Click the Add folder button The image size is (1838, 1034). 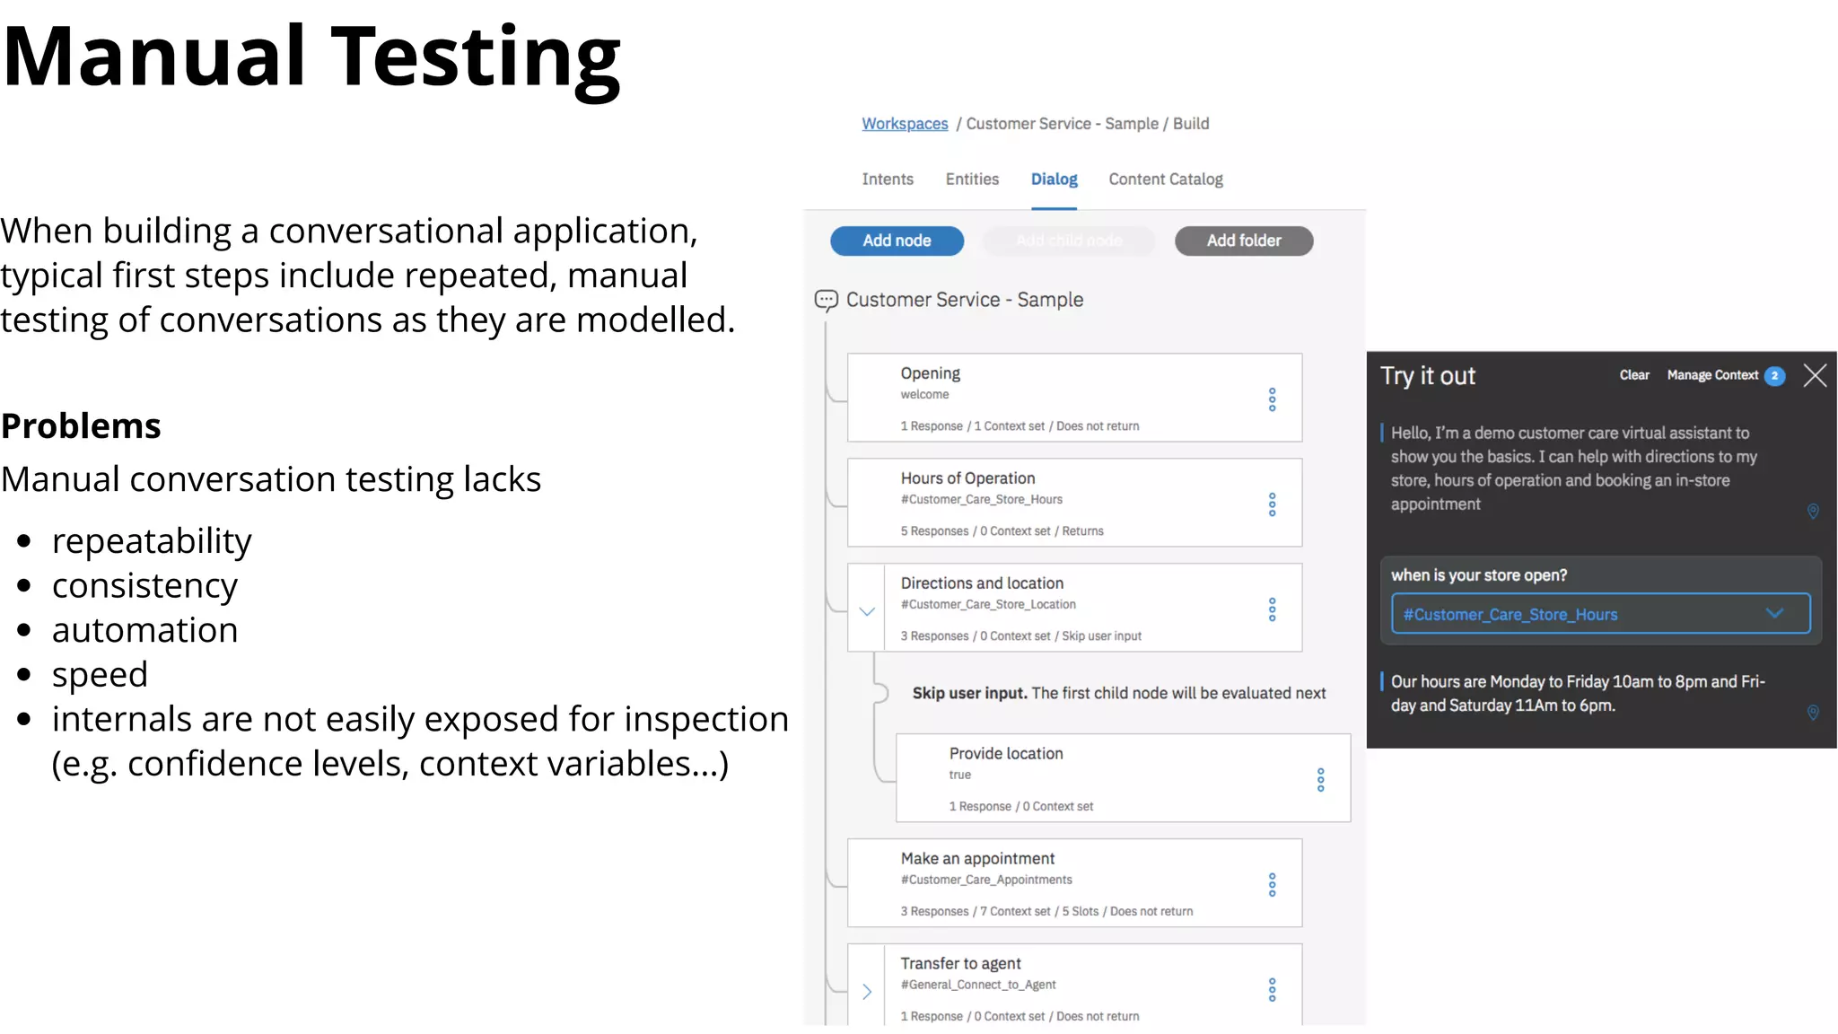[x=1243, y=241]
